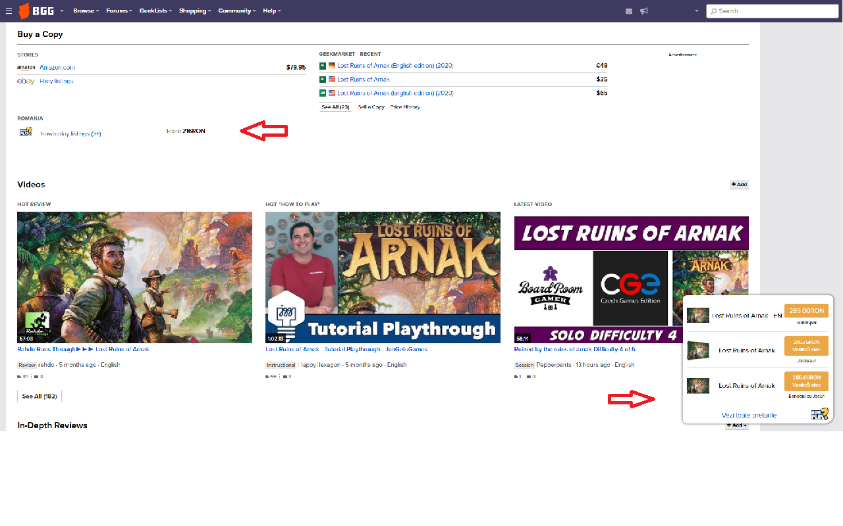This screenshot has width=843, height=526.
Task: Click the Jocozaur Verifică stoc button
Action: point(806,346)
